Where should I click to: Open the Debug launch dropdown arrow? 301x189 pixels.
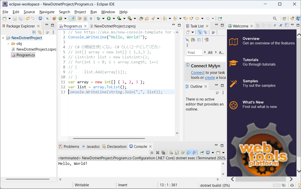(x=103, y=19)
